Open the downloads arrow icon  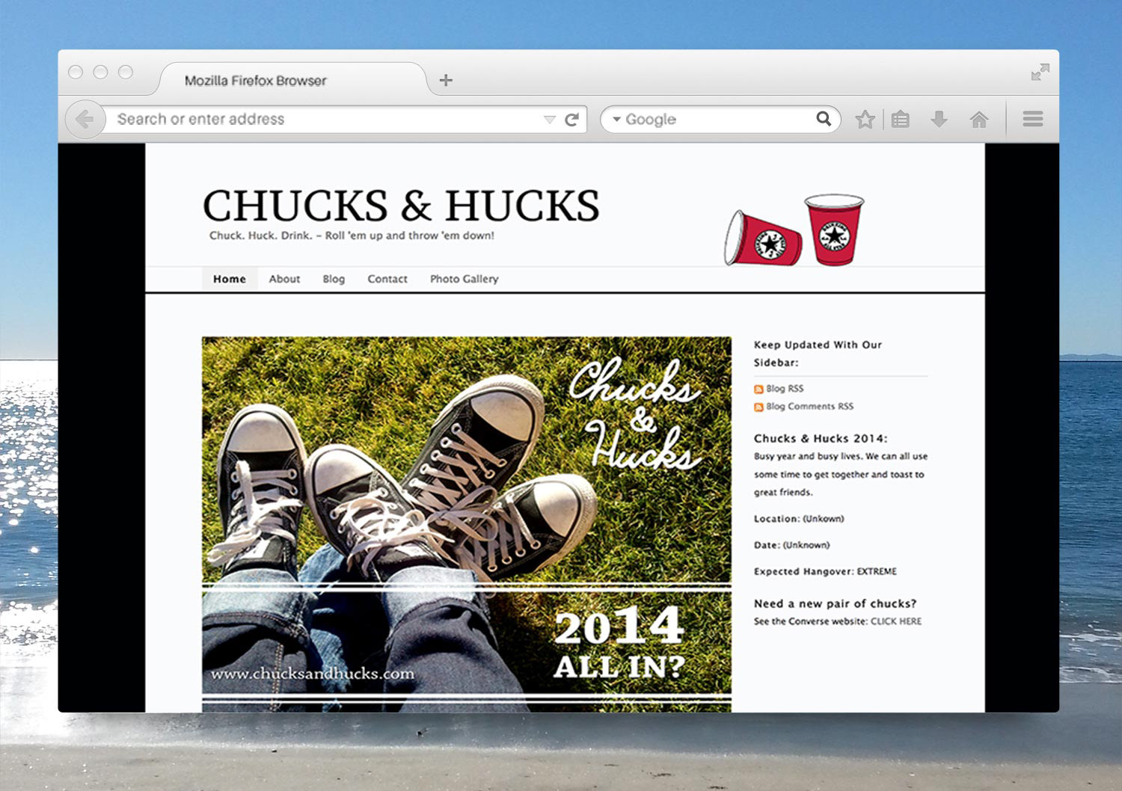pyautogui.click(x=939, y=119)
